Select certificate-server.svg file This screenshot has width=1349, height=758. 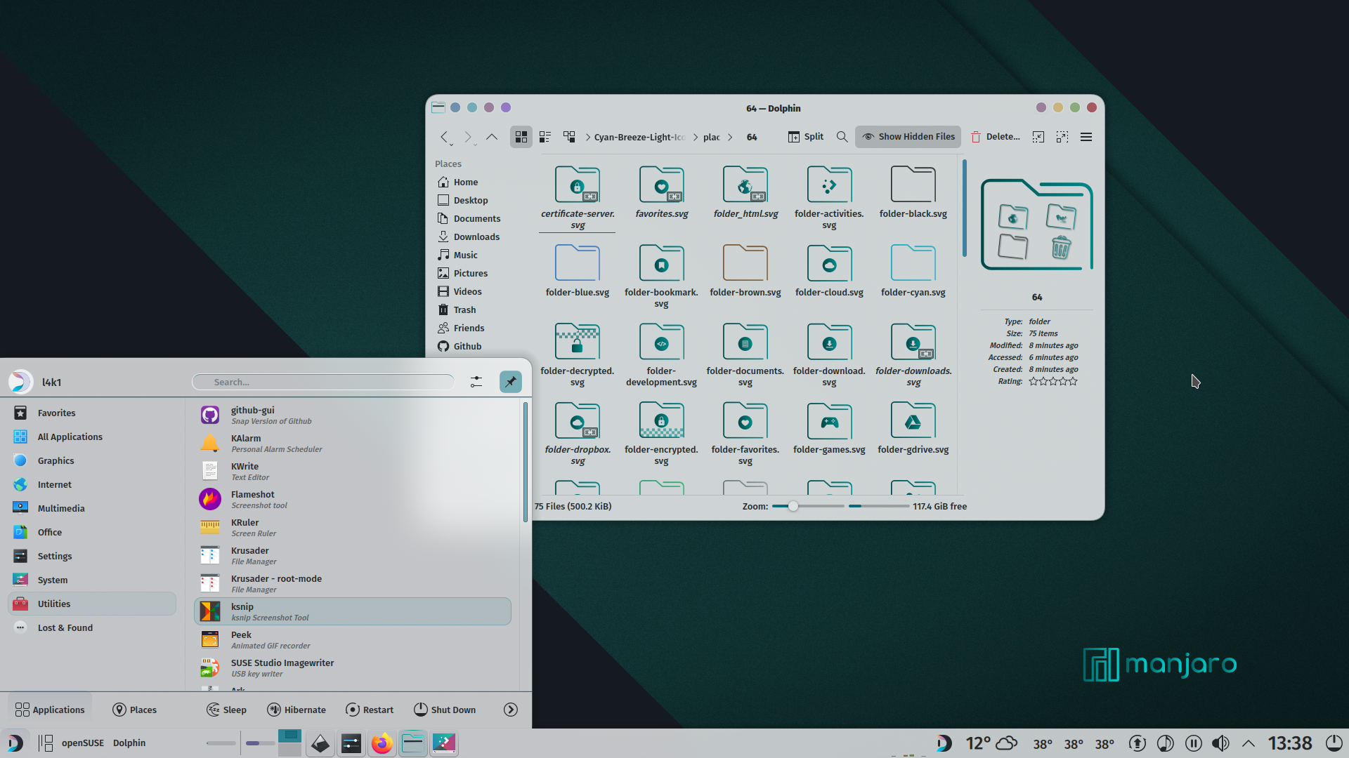(578, 198)
